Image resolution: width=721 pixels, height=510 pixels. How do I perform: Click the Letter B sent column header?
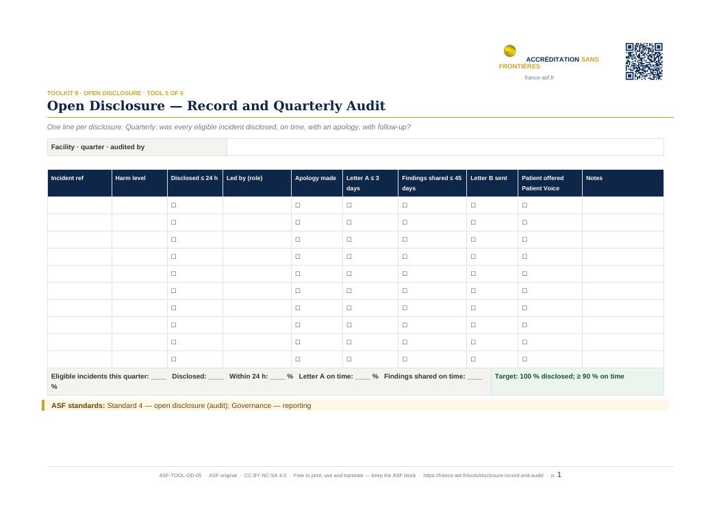492,183
